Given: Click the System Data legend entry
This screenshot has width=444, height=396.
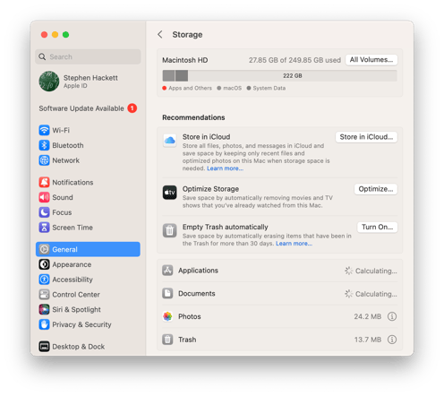Looking at the screenshot, I should pos(266,88).
